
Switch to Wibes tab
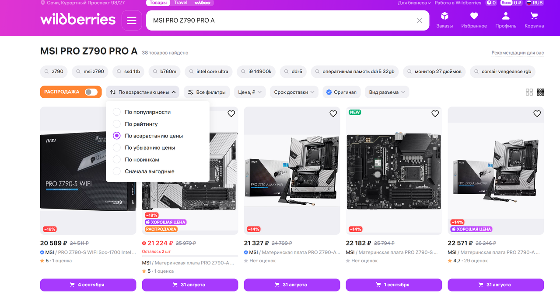(x=202, y=3)
